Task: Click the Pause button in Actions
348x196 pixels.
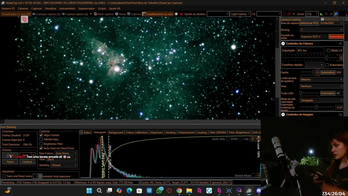Action: click(10, 162)
